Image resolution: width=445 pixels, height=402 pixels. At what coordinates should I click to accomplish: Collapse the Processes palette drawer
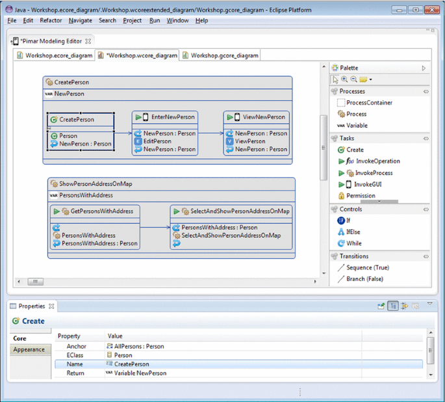[x=352, y=91]
